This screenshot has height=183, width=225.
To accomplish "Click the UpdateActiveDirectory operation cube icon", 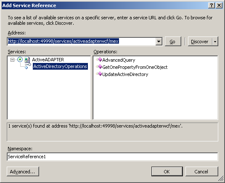I will 99,74.
